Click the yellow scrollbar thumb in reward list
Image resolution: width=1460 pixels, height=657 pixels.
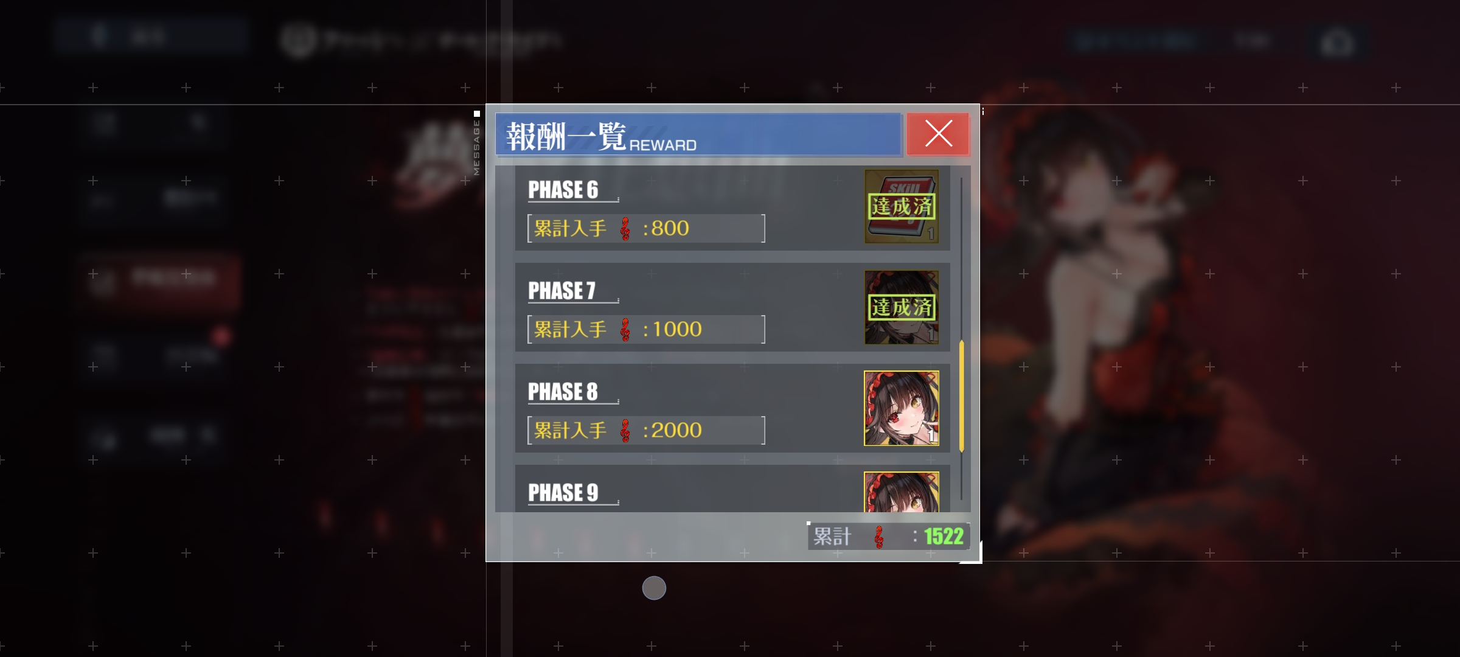point(961,396)
